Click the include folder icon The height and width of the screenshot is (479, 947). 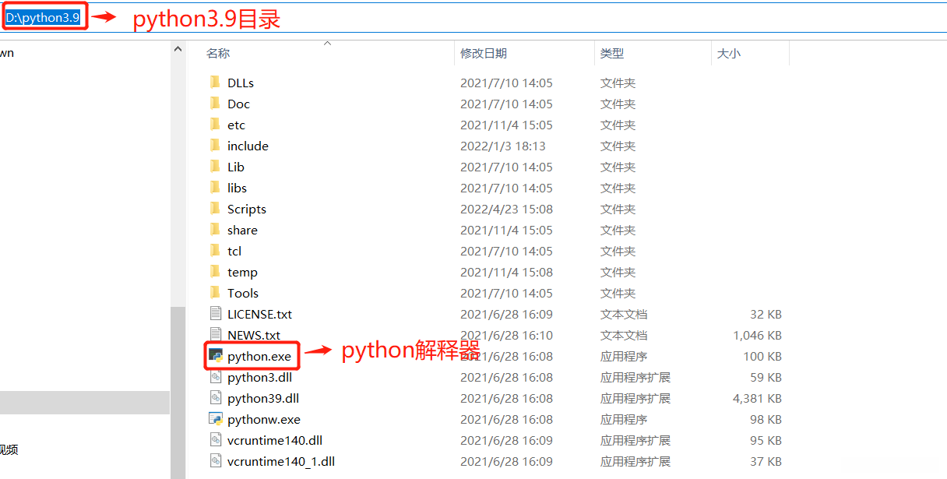pos(216,146)
